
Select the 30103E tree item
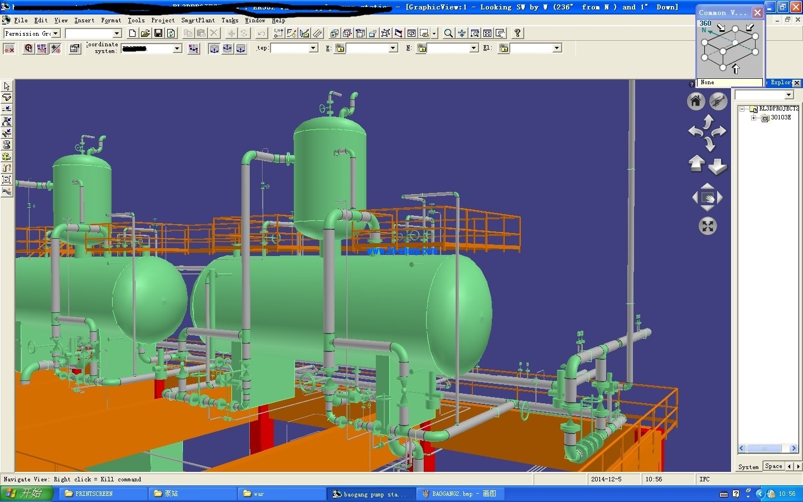click(x=781, y=118)
